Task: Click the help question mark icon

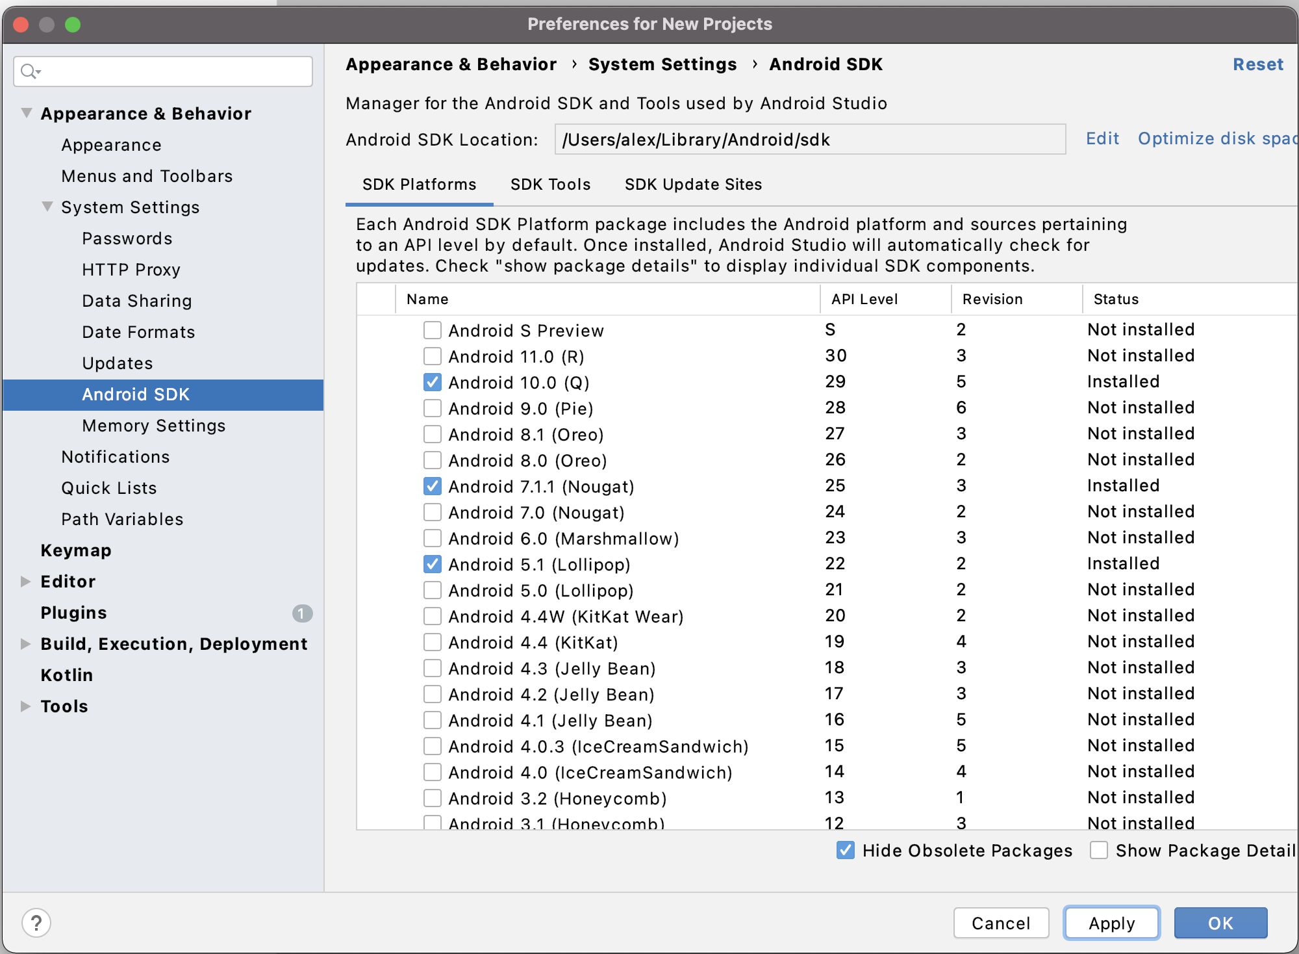Action: click(x=36, y=923)
